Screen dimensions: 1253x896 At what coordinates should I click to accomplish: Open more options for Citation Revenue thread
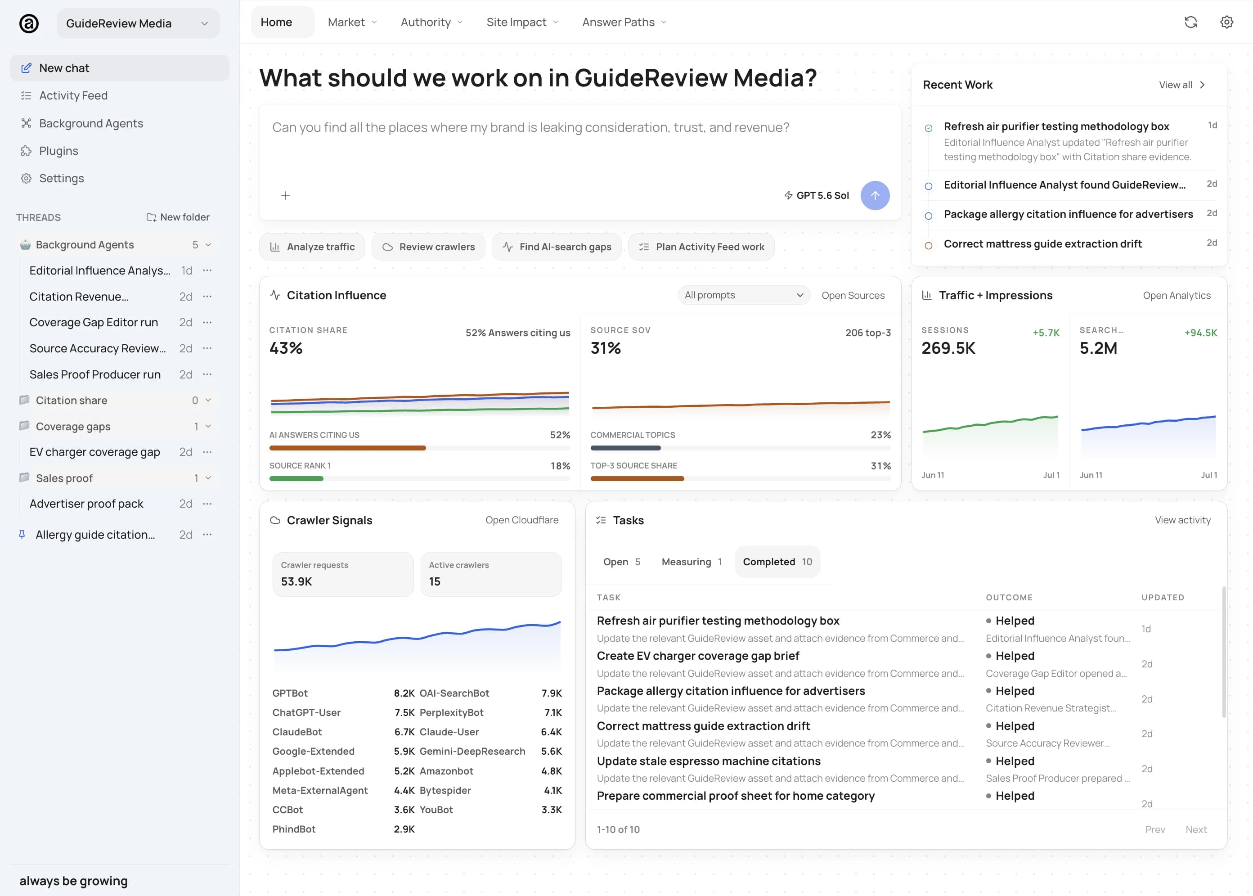207,296
